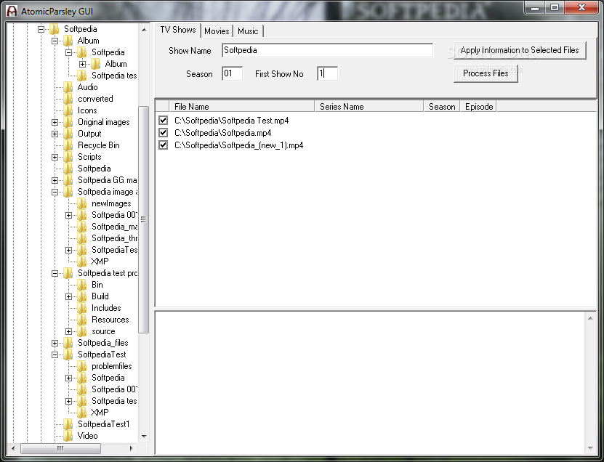The height and width of the screenshot is (462, 604).
Task: Minimize the AtomicParsley GUI window
Action: point(535,7)
